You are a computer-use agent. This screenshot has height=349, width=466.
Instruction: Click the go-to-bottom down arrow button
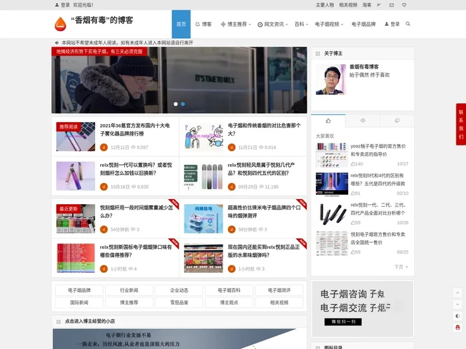click(458, 304)
